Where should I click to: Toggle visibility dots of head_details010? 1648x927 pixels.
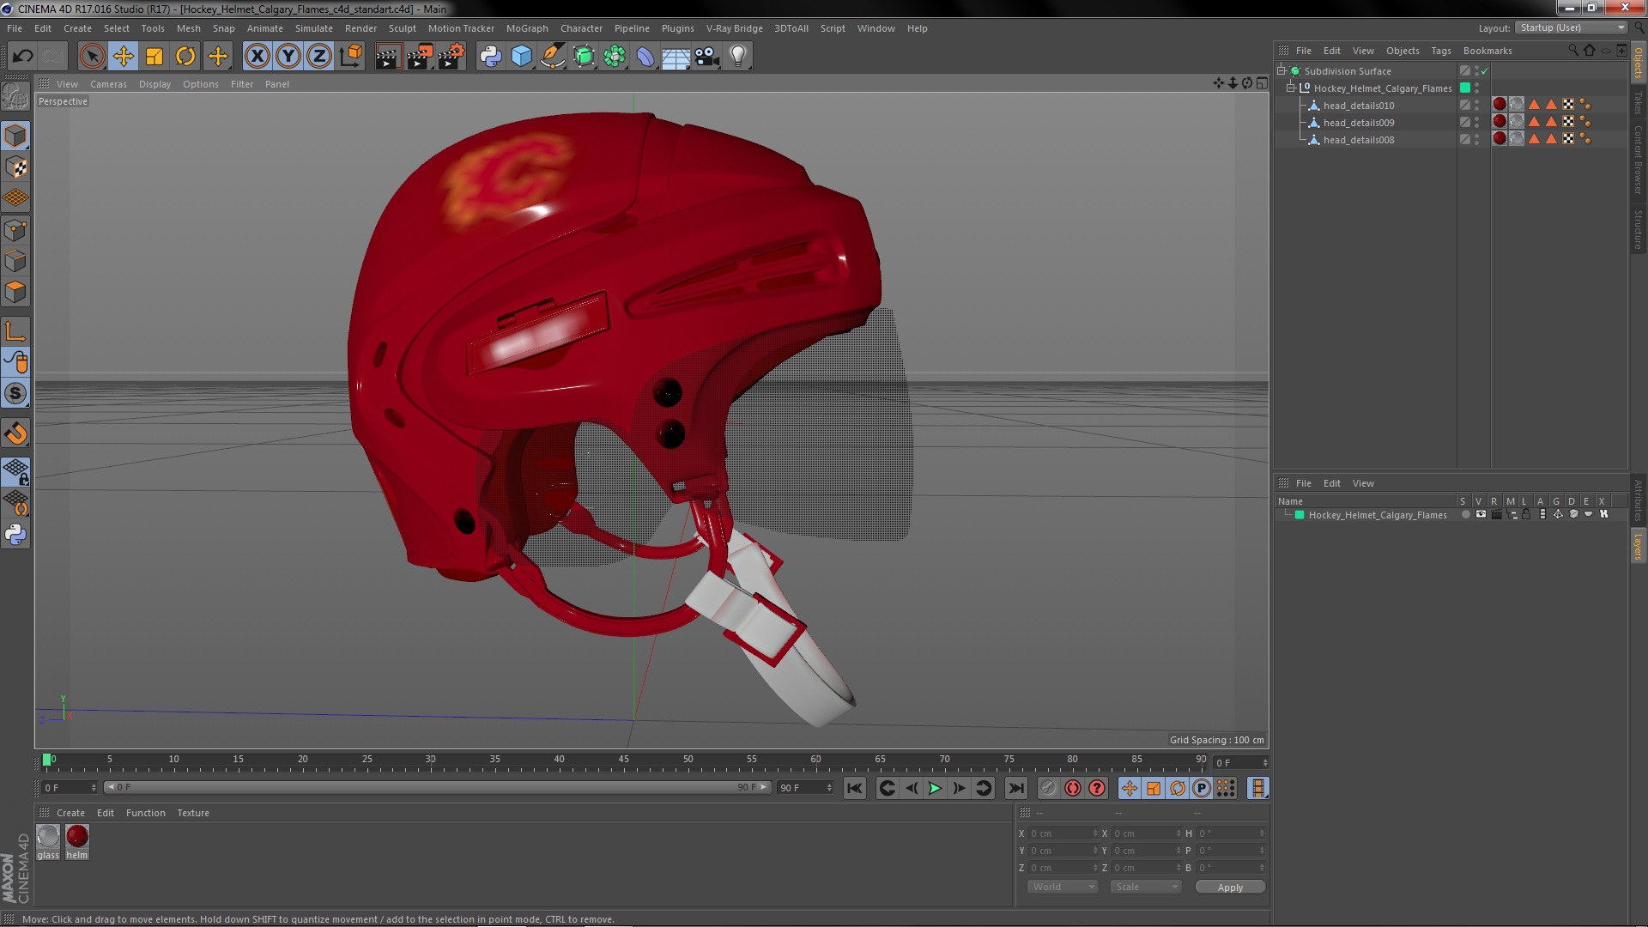coord(1476,105)
